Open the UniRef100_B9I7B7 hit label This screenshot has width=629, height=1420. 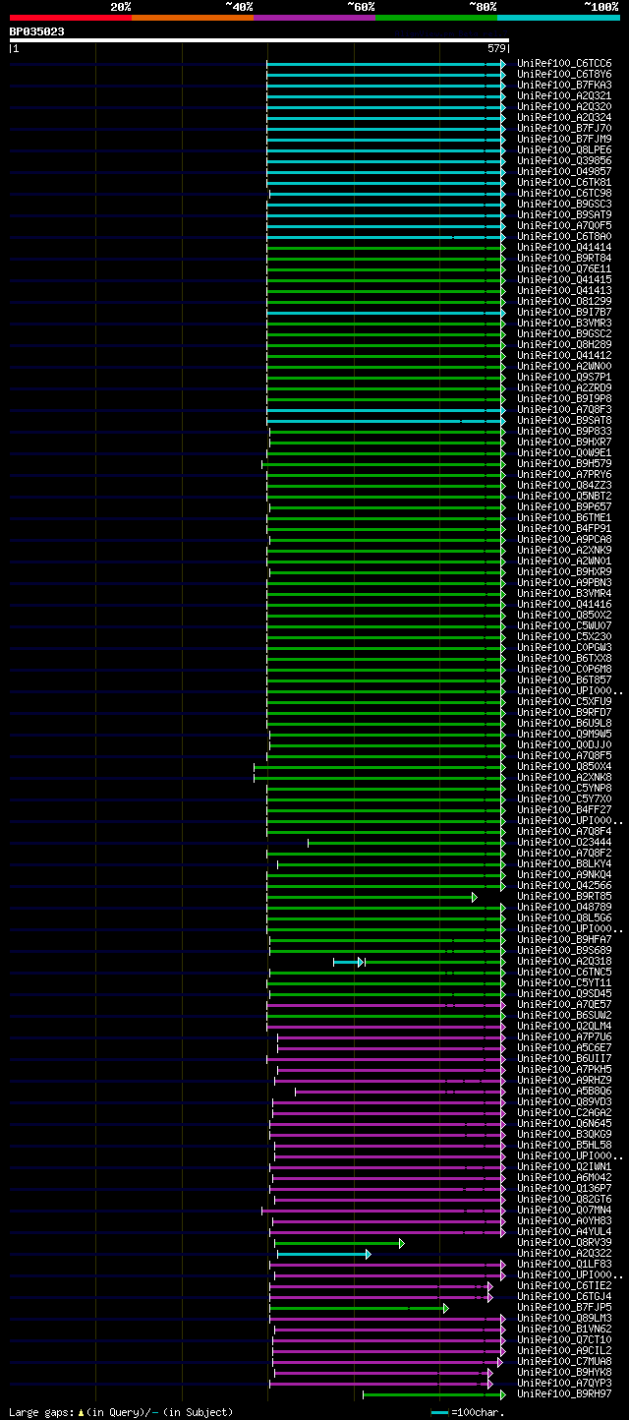coord(563,313)
